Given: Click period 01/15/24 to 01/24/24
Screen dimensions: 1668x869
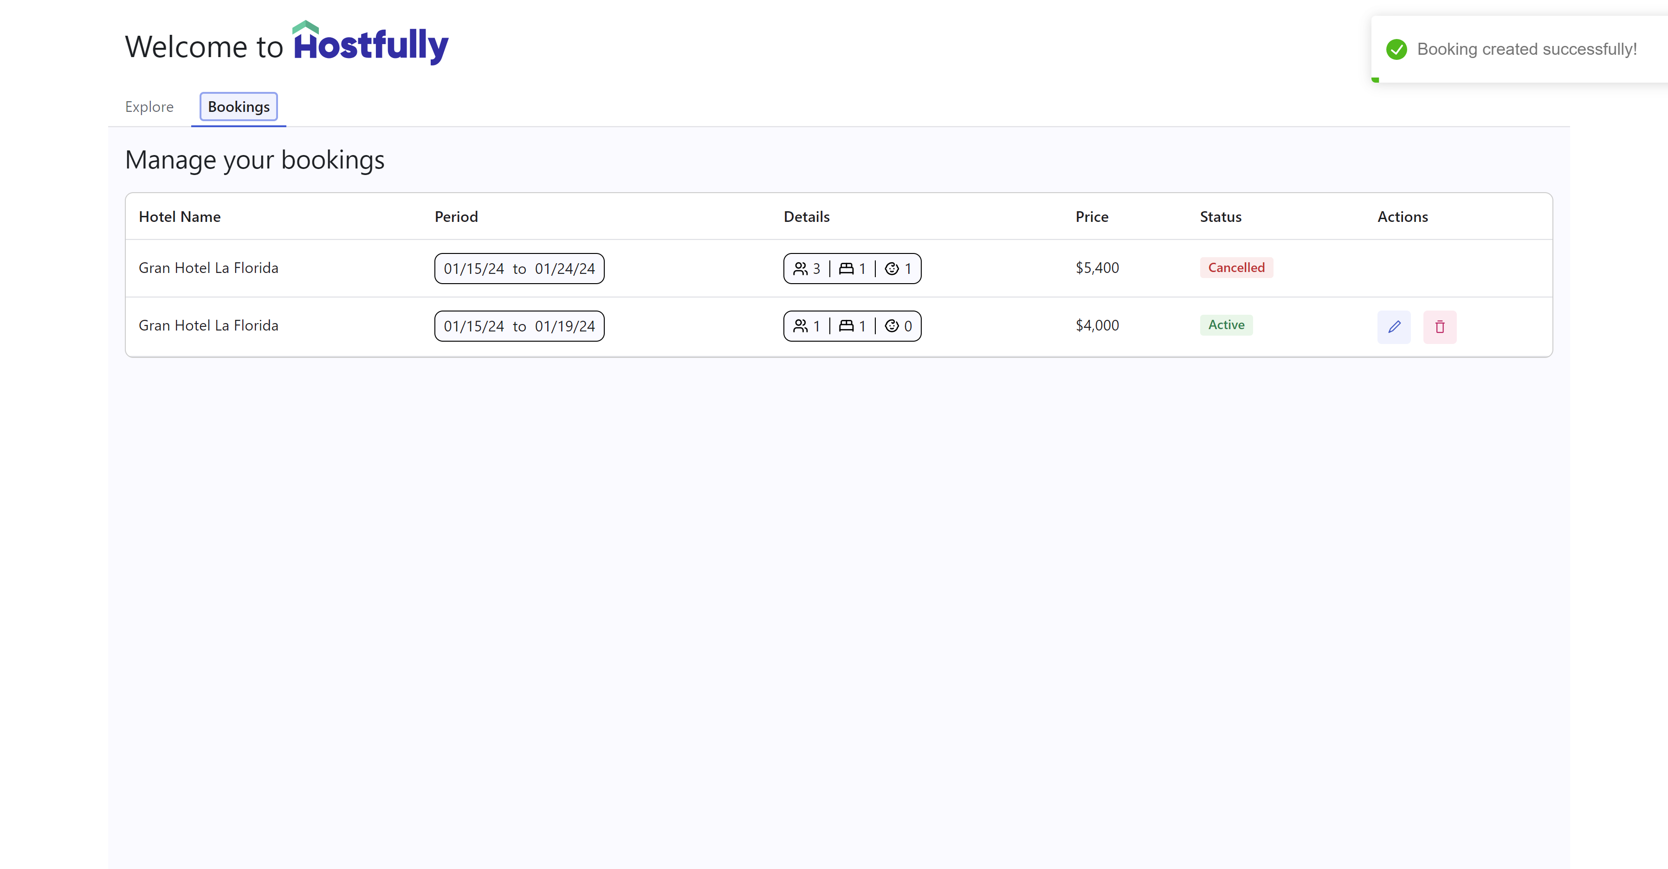Looking at the screenshot, I should point(519,268).
